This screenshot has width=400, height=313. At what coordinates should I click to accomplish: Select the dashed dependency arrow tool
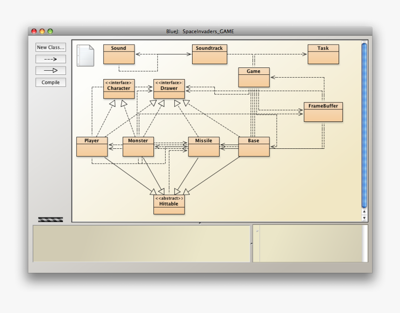click(x=50, y=59)
